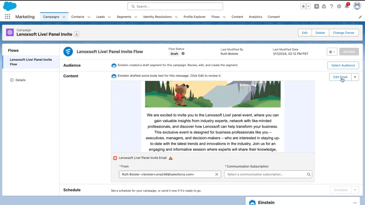Click the Flow Status info icon
Screen dimensions: 365x205
tap(183, 53)
